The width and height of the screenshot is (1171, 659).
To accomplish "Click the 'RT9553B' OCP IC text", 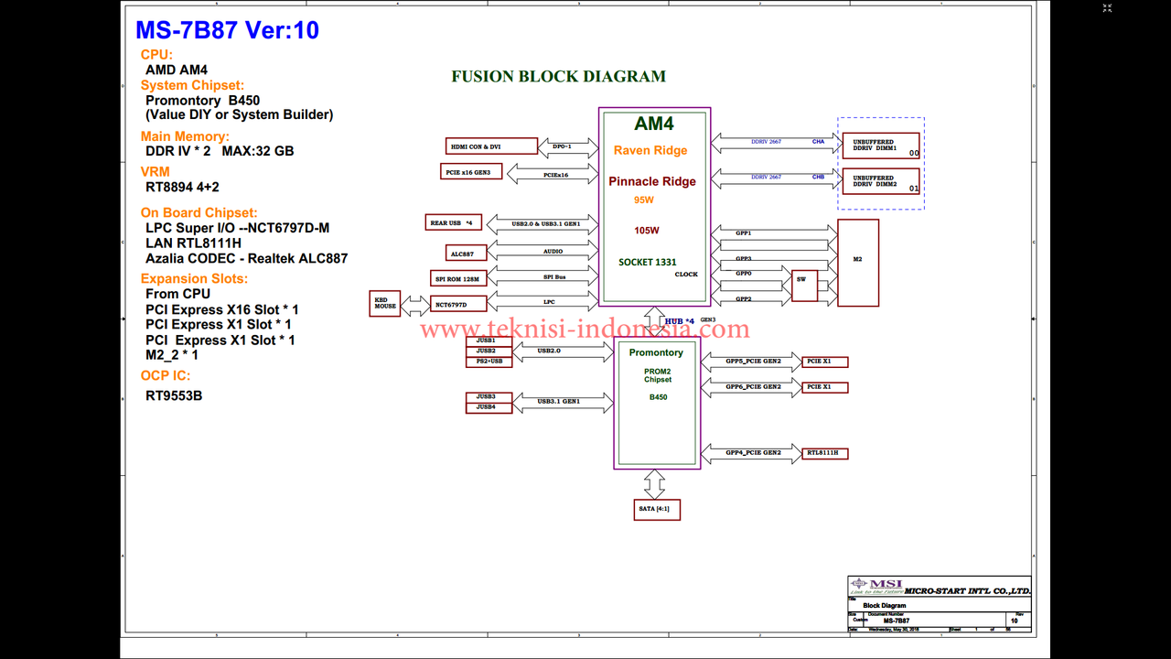I will click(x=174, y=396).
